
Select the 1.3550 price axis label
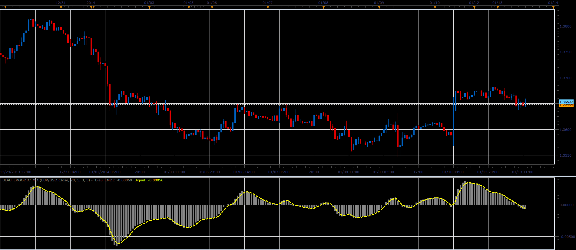click(x=566, y=156)
